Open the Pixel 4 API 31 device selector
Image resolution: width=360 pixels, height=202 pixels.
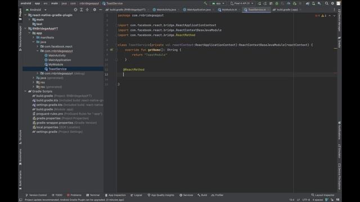[x=242, y=3]
